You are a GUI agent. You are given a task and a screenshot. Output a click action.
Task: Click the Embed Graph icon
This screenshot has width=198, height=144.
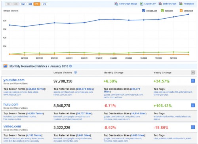tap(160, 4)
